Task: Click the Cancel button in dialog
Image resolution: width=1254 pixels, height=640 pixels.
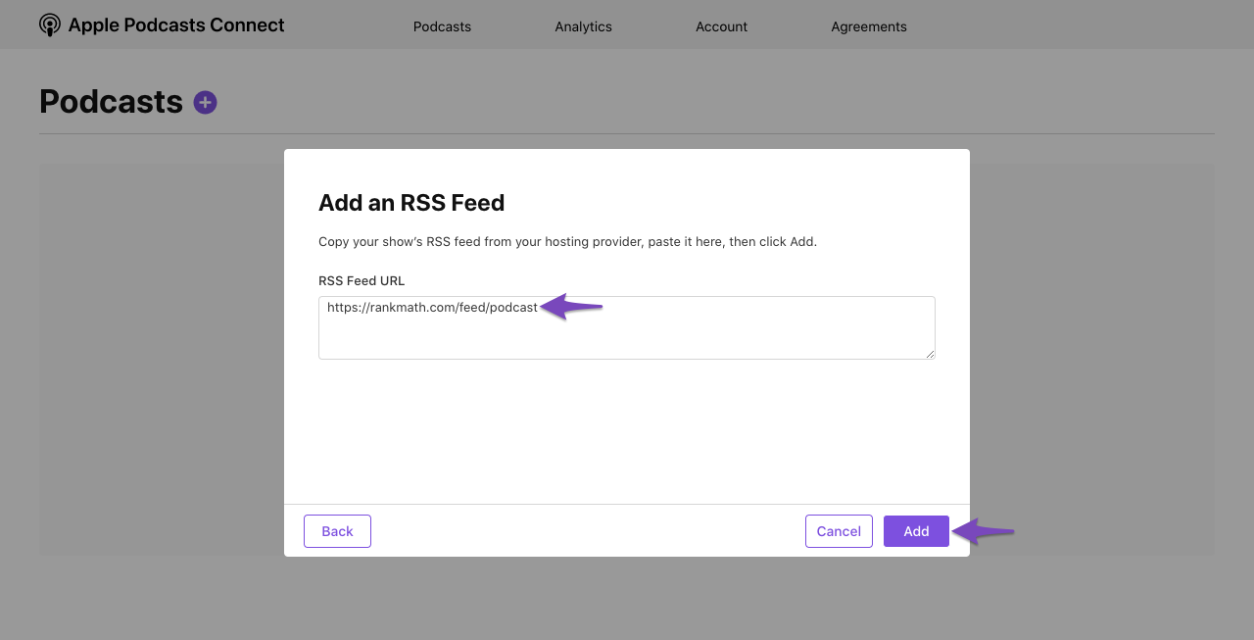Action: pos(839,531)
